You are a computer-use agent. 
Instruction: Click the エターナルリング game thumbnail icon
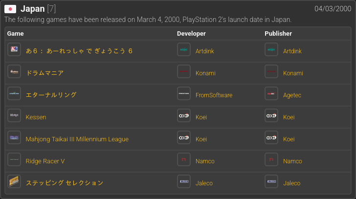[x=14, y=93]
